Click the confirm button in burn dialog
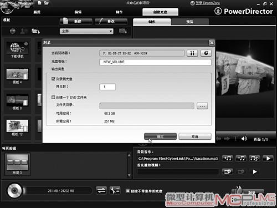 [160, 136]
